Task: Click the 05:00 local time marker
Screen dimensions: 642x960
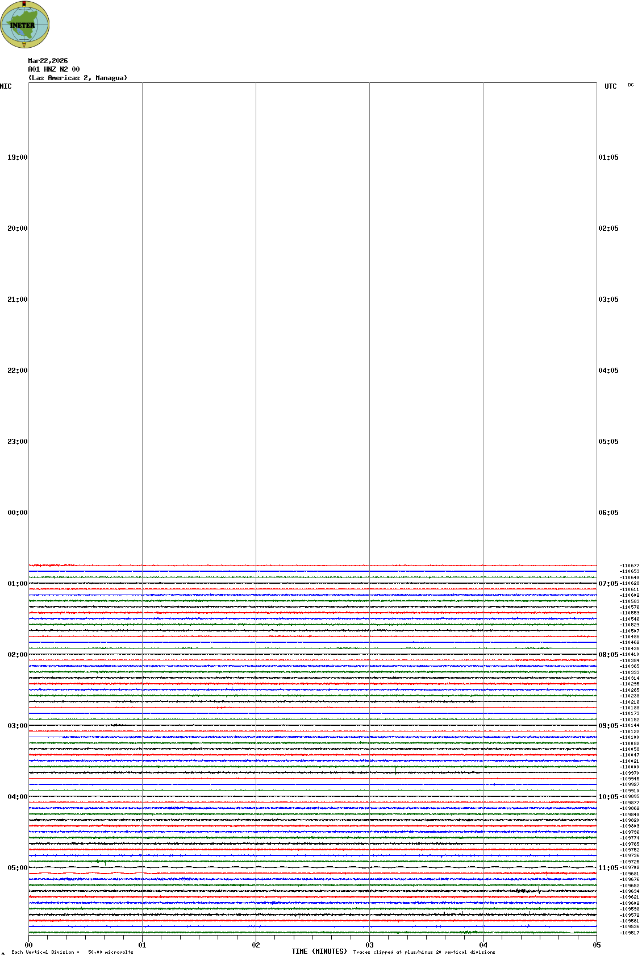Action: point(17,868)
